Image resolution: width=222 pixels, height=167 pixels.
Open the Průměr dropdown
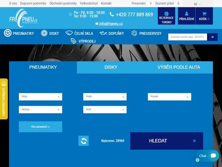(170, 97)
